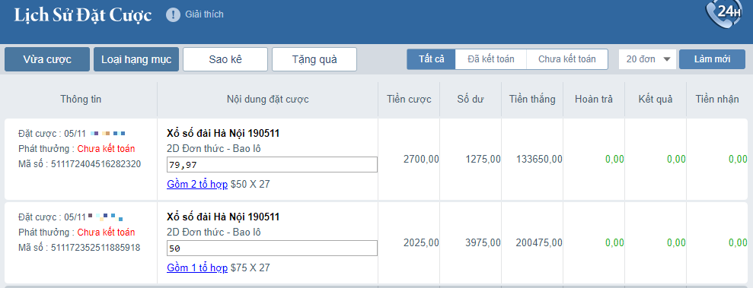This screenshot has height=288, width=753.
Task: Click the Giải thích label text
Action: [x=205, y=14]
